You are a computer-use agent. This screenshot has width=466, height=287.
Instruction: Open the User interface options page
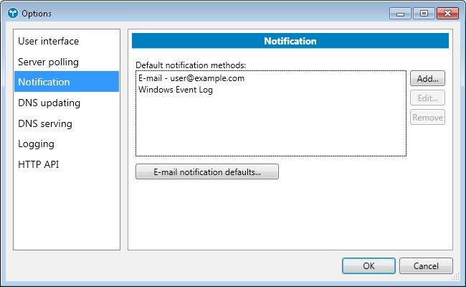[x=49, y=42]
